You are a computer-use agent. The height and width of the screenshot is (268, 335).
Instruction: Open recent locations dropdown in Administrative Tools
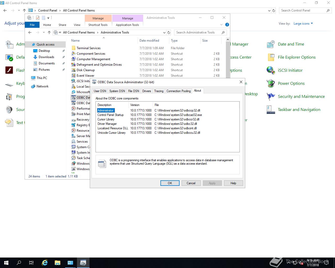point(44,33)
